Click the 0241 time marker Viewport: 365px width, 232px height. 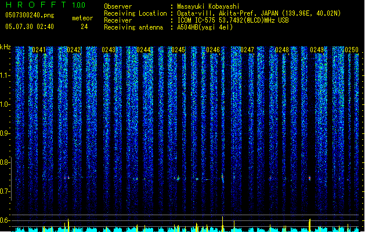tap(39, 50)
